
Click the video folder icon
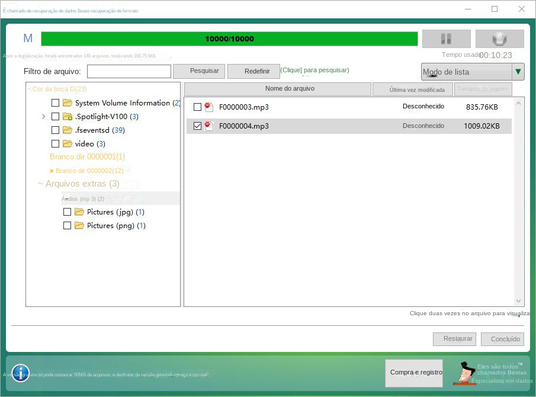tap(68, 144)
